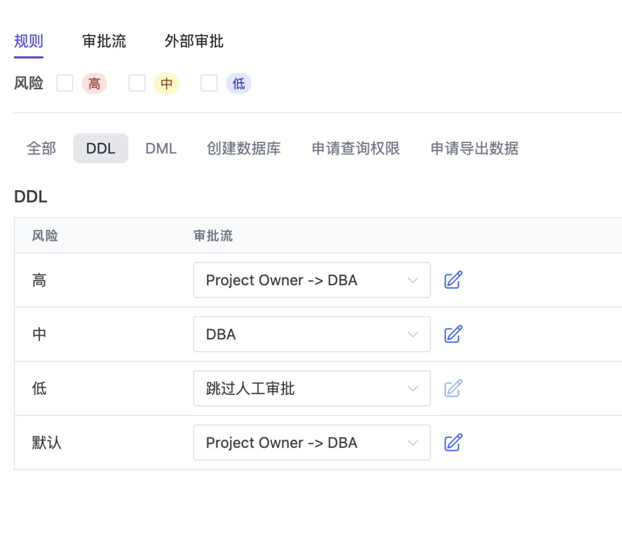Edit the approval flow for the 默认 row
This screenshot has height=544, width=622.
[453, 443]
